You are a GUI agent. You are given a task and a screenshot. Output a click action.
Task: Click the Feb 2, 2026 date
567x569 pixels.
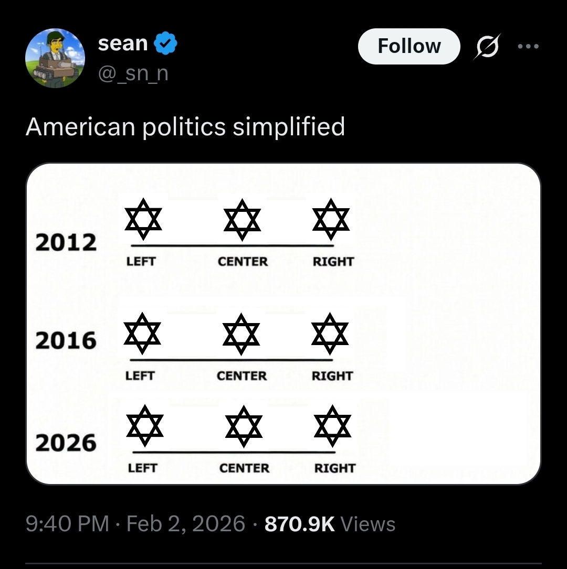186,524
